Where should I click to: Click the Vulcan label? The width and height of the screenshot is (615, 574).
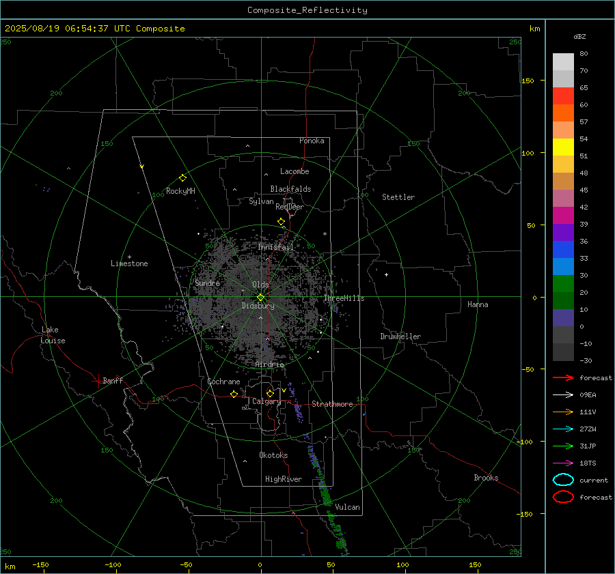347,507
